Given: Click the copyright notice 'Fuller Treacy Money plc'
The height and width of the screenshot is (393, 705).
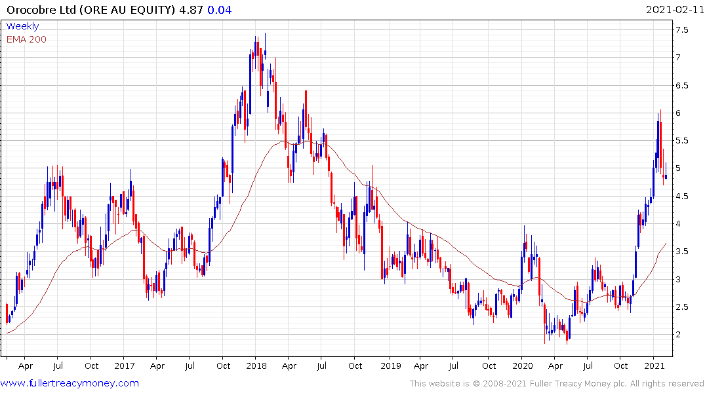Looking at the screenshot, I should (x=578, y=384).
